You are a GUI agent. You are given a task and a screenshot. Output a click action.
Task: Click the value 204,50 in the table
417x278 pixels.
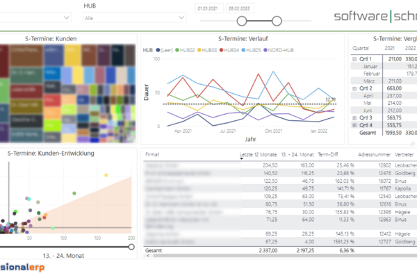(x=270, y=165)
